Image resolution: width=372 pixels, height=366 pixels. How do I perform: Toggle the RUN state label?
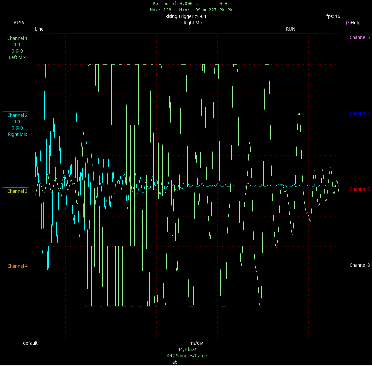pos(290,29)
